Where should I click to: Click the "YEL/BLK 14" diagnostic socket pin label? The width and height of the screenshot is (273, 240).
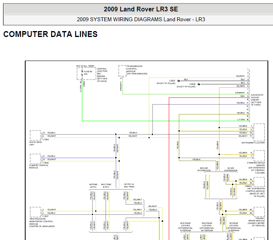click(x=243, y=113)
